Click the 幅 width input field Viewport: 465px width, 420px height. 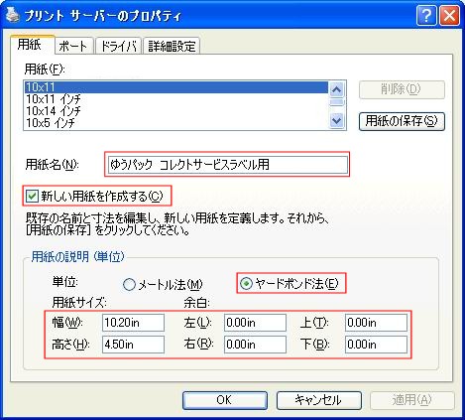point(133,323)
